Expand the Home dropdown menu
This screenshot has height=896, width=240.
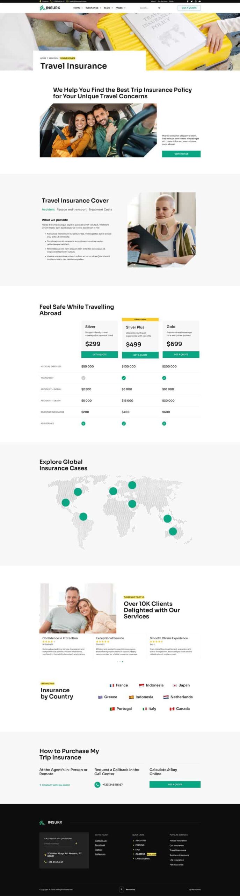click(x=78, y=8)
